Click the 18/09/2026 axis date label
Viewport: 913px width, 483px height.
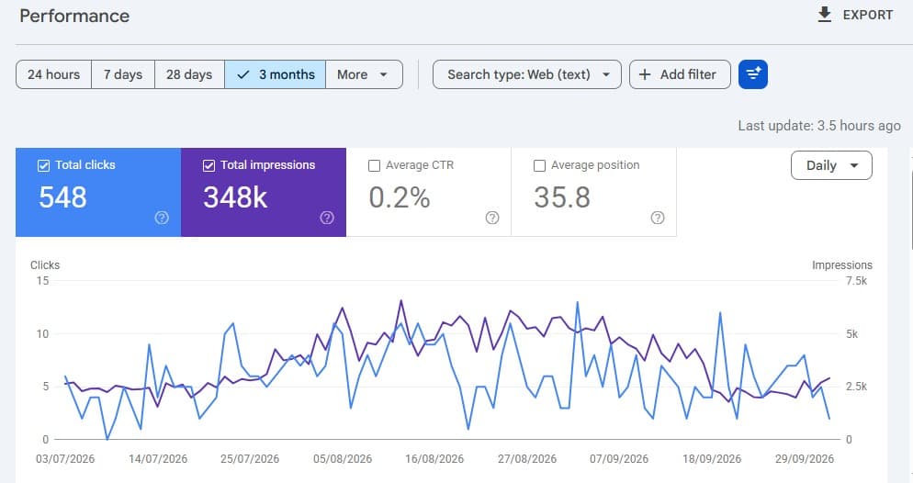pos(712,458)
